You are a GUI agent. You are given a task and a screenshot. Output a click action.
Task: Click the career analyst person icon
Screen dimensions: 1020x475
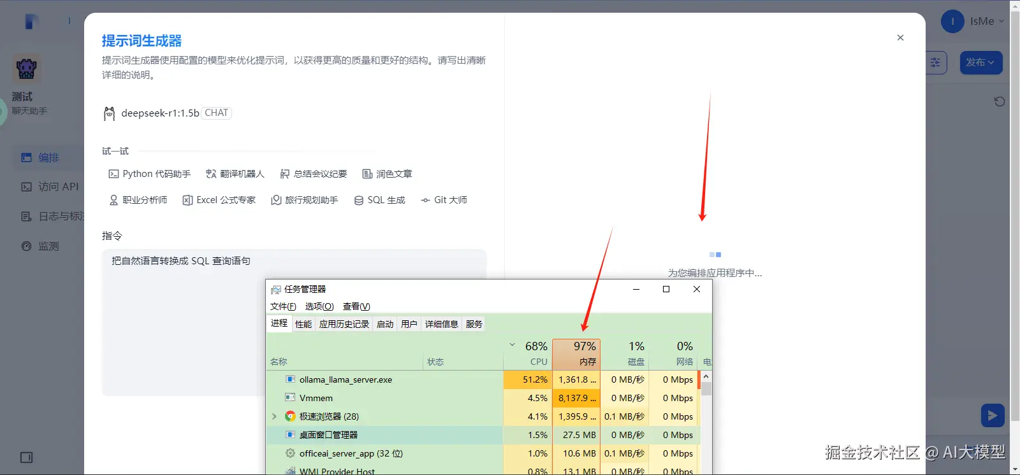(x=113, y=200)
